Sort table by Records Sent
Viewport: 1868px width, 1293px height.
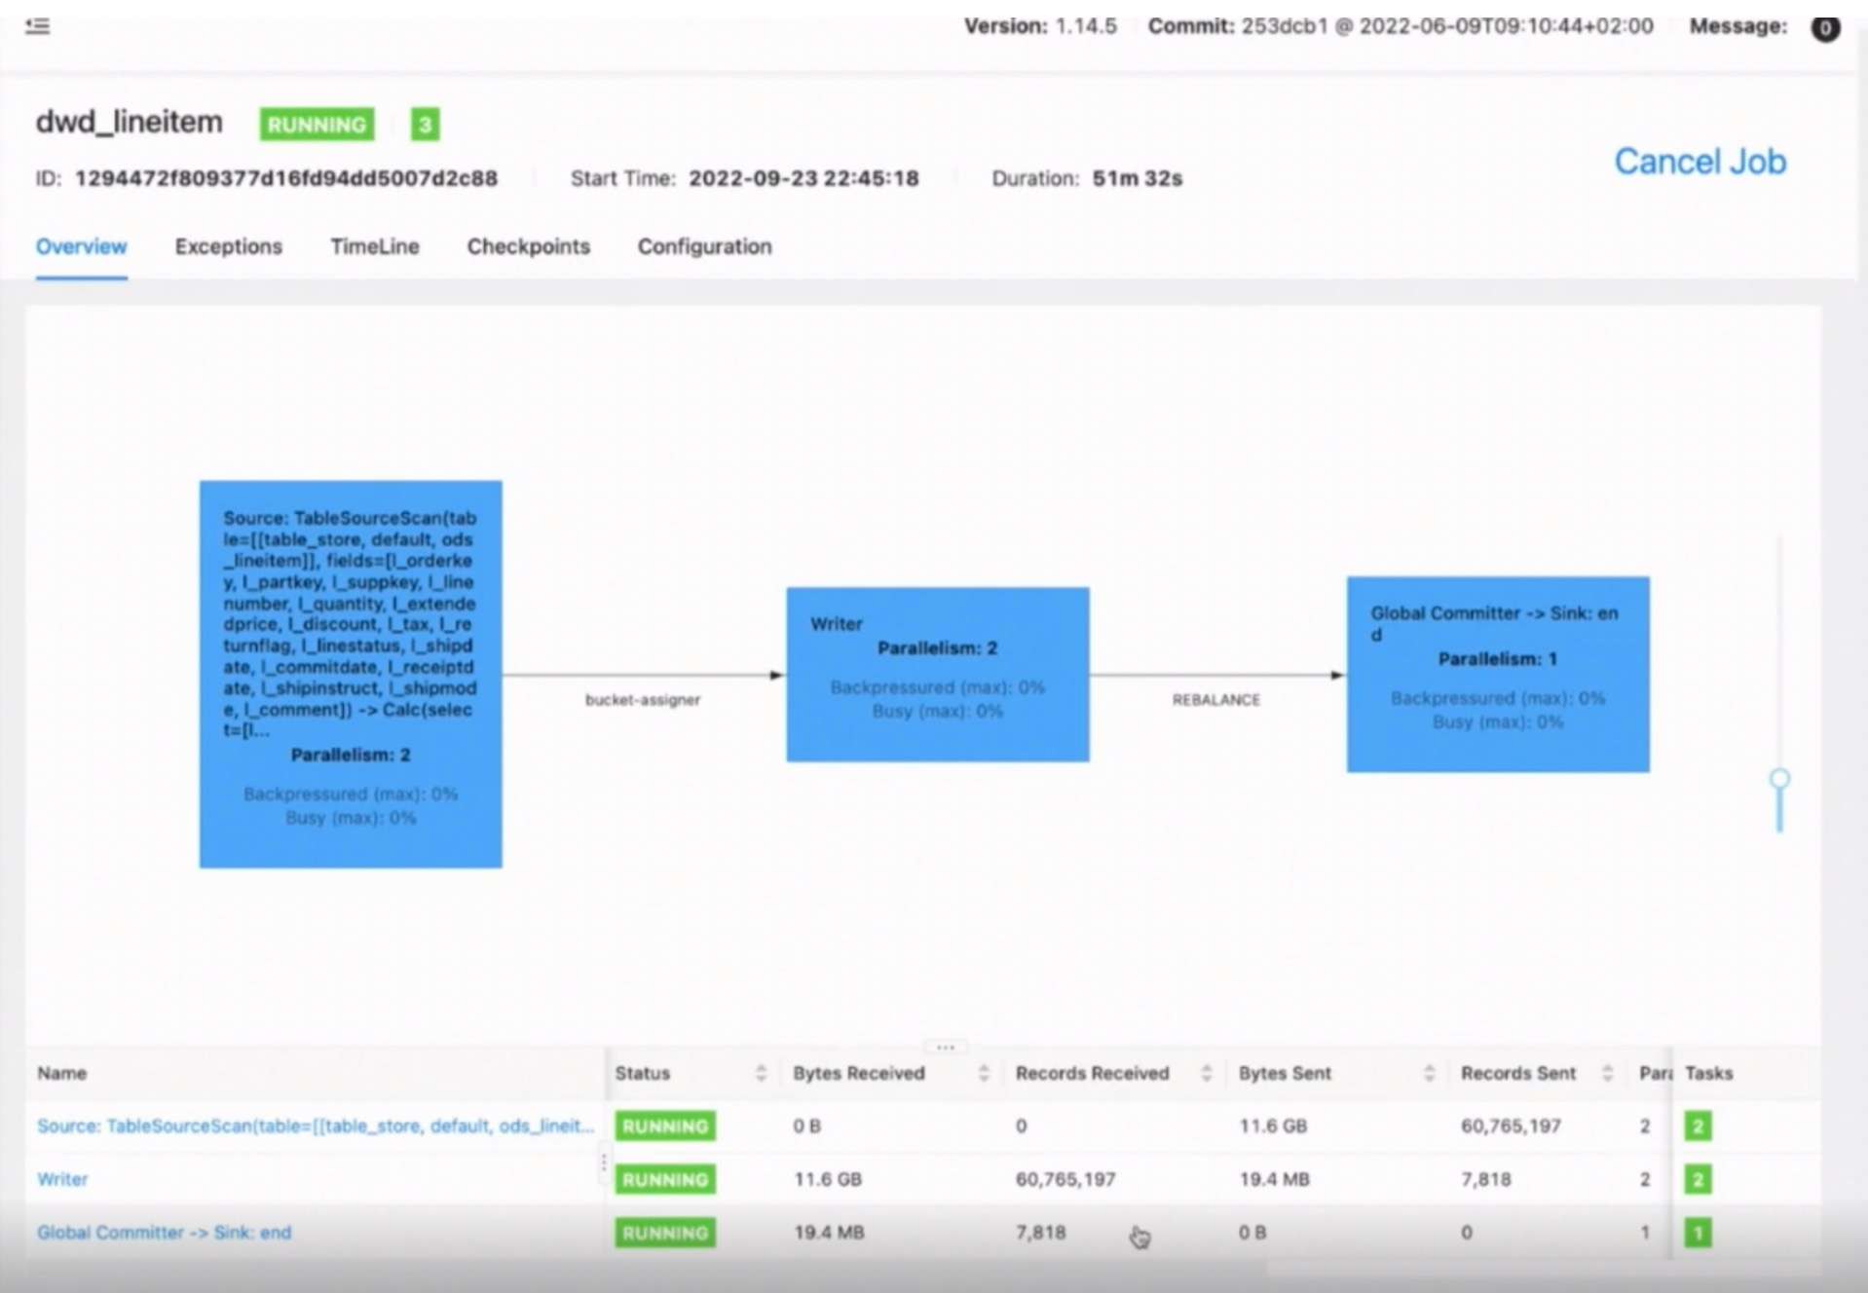[x=1608, y=1073]
